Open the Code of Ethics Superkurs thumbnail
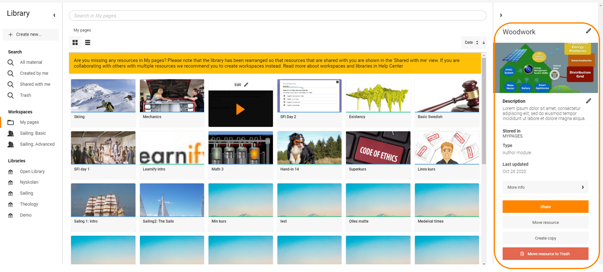This screenshot has width=603, height=272. [x=378, y=148]
